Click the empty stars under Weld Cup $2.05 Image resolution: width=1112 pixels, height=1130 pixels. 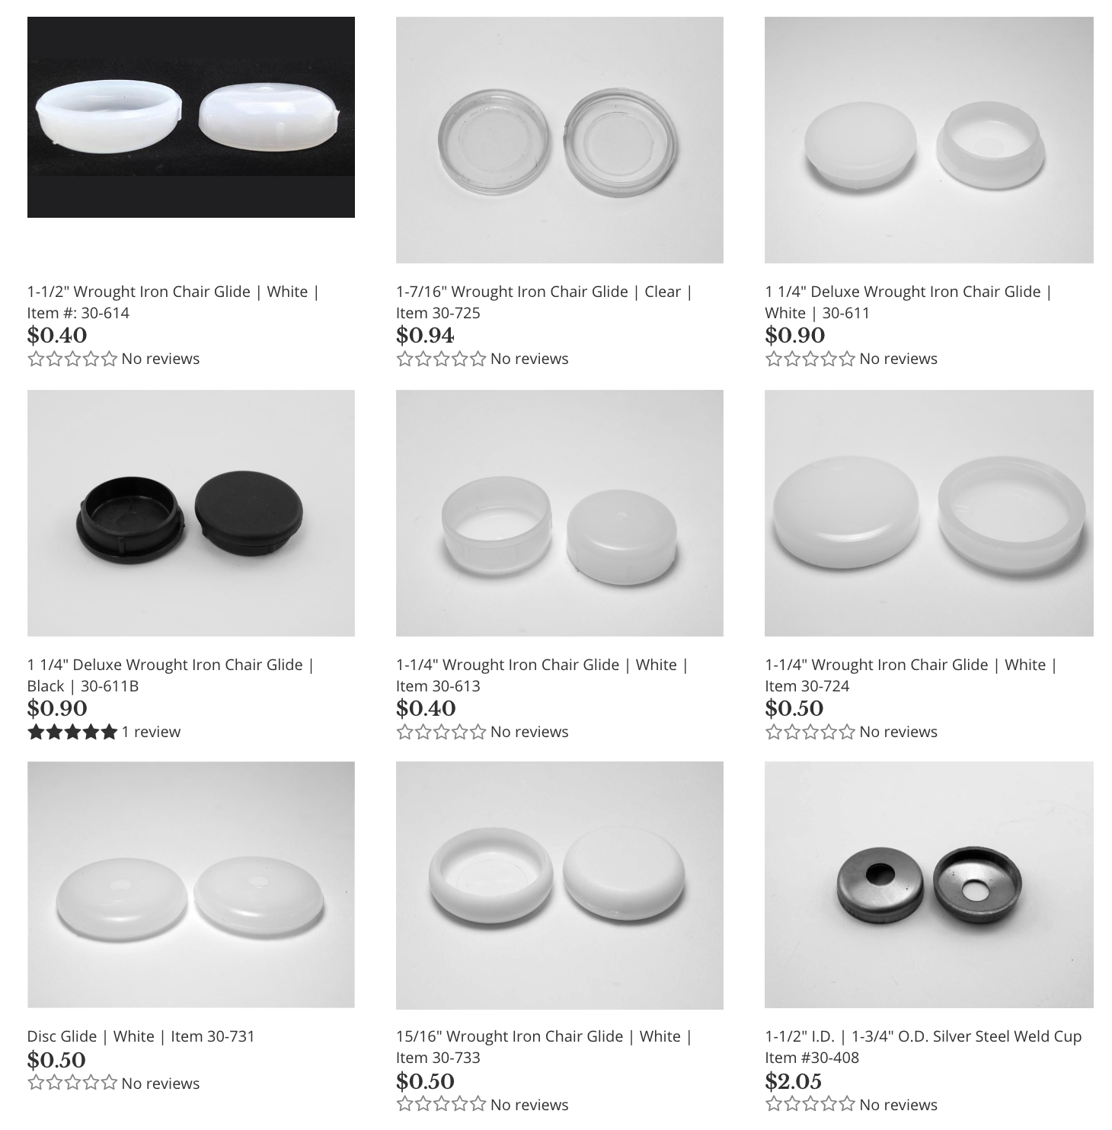(810, 1105)
